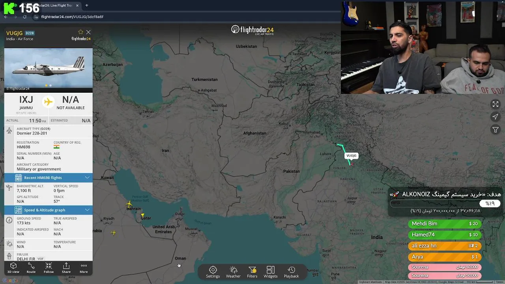The width and height of the screenshot is (505, 284).
Task: Click the VUGJG label on the map
Action: [351, 155]
